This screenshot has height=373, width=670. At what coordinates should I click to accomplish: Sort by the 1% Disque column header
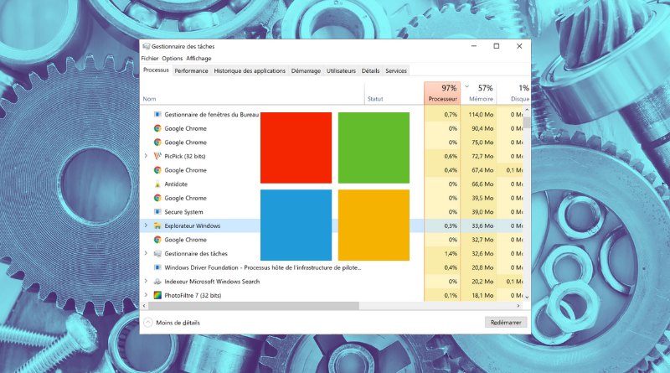(513, 93)
